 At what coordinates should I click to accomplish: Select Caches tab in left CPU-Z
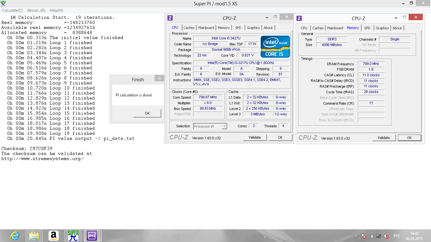point(189,28)
